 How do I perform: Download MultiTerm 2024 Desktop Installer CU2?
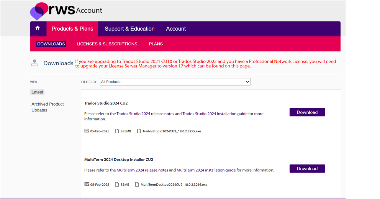tap(307, 169)
